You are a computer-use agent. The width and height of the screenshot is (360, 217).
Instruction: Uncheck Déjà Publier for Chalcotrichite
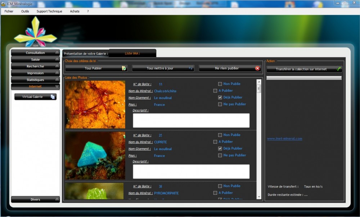(220, 98)
